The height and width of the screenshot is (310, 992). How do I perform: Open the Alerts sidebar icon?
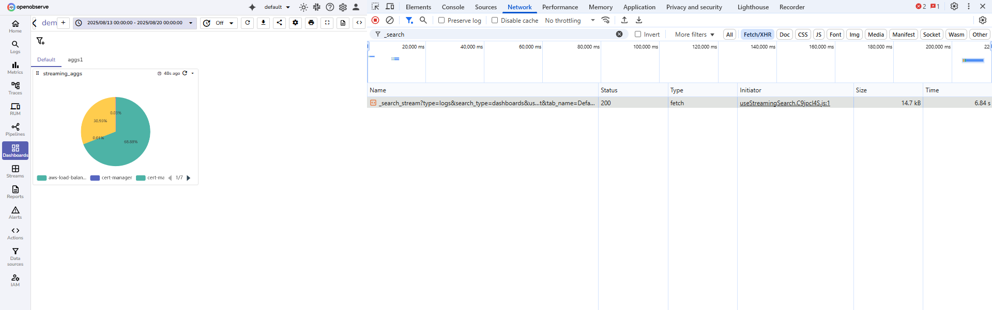click(15, 213)
